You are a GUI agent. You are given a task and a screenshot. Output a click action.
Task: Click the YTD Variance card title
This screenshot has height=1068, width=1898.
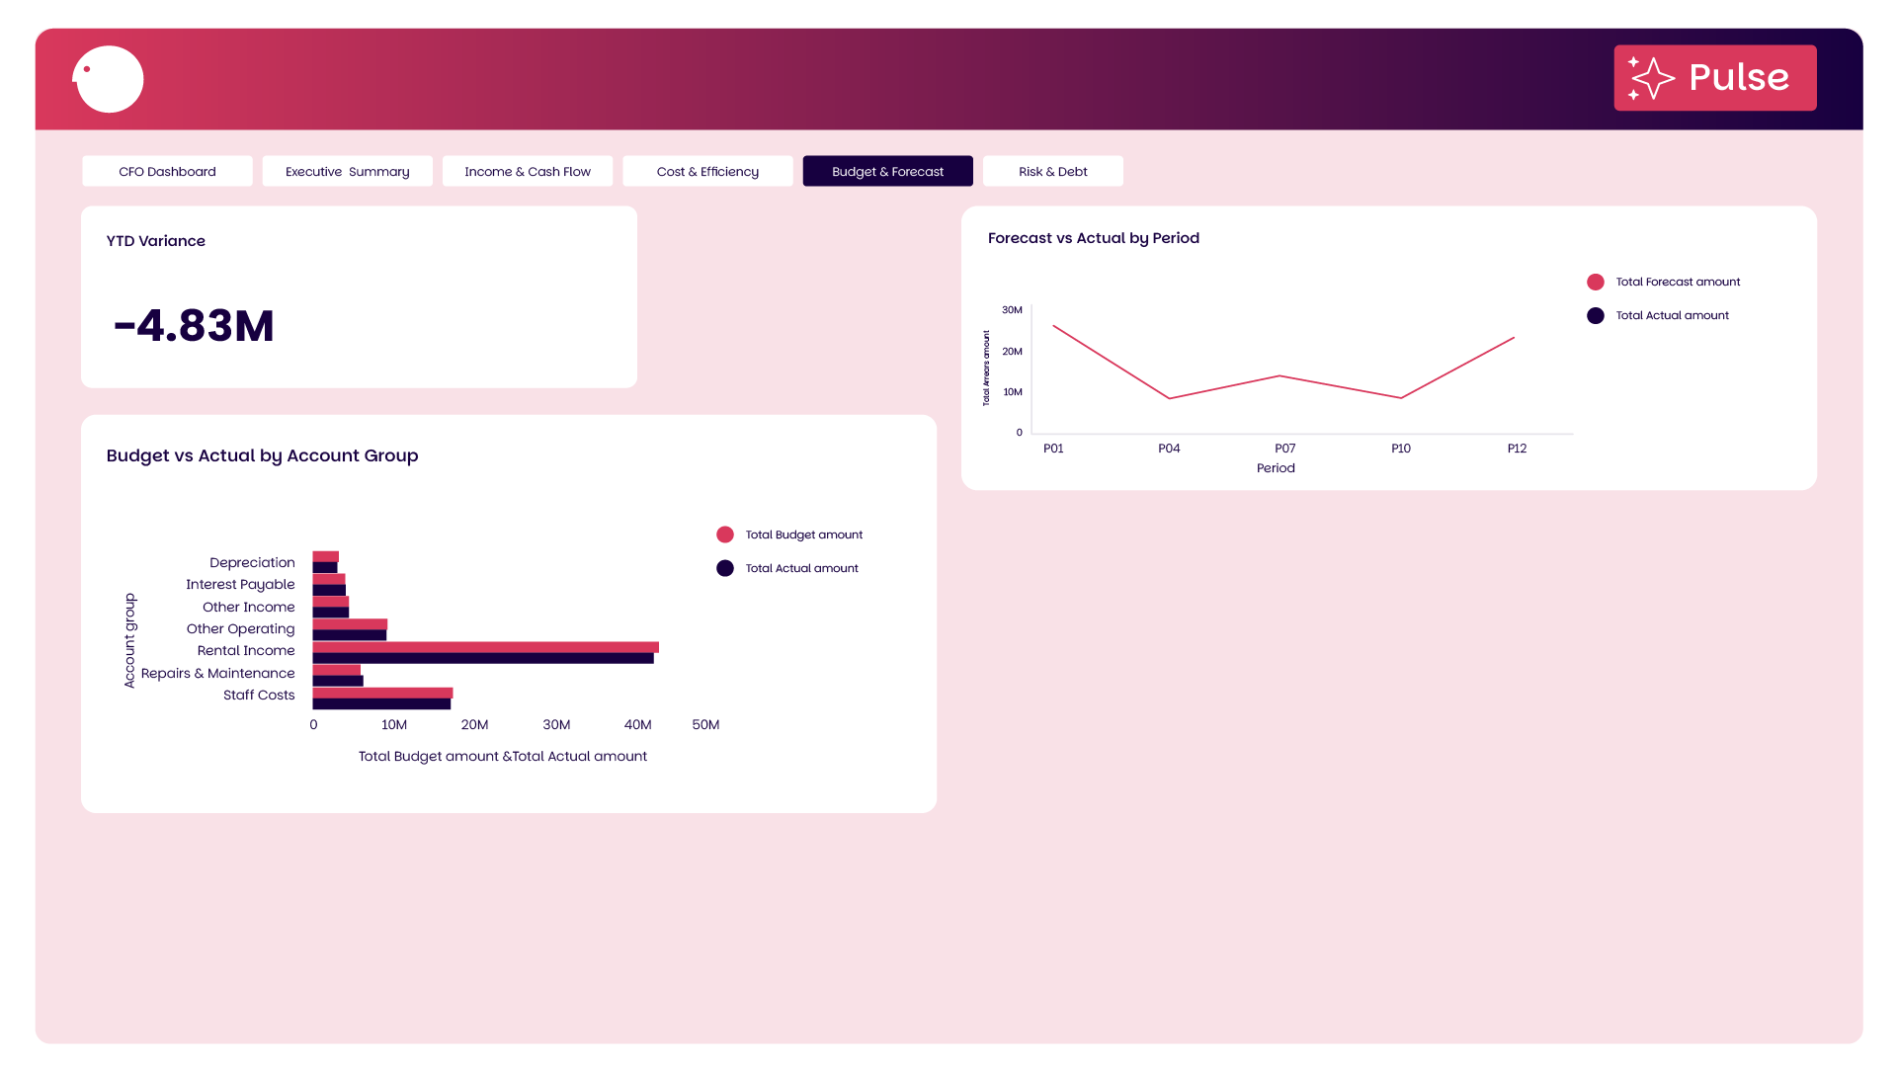click(x=156, y=241)
